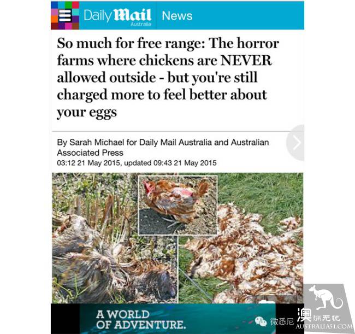The height and width of the screenshot is (334, 355).
Task: Click the A World of Adventure ad banner
Action: 177,319
